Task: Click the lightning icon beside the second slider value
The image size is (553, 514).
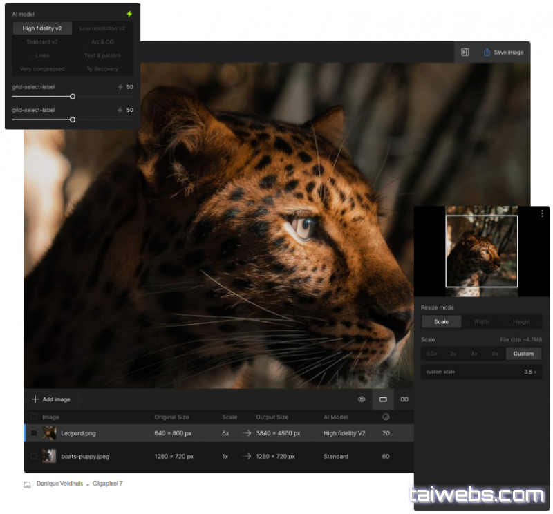Action: click(120, 110)
